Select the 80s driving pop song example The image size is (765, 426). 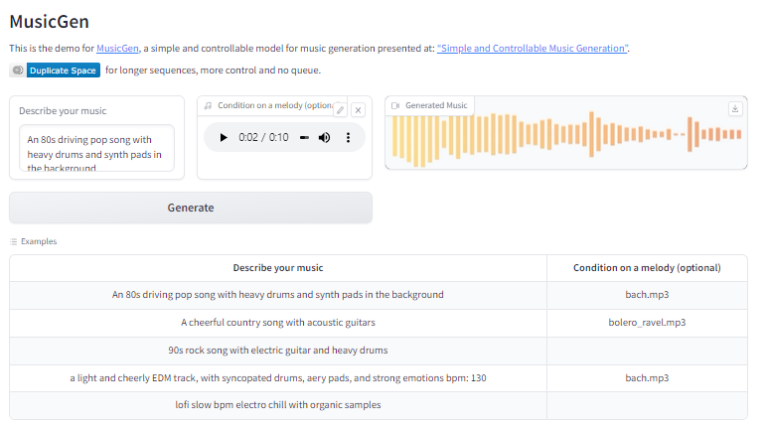(277, 295)
